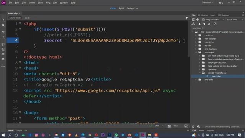Open the Site menu
This screenshot has height=138, width=245.
pyautogui.click(x=55, y=3)
